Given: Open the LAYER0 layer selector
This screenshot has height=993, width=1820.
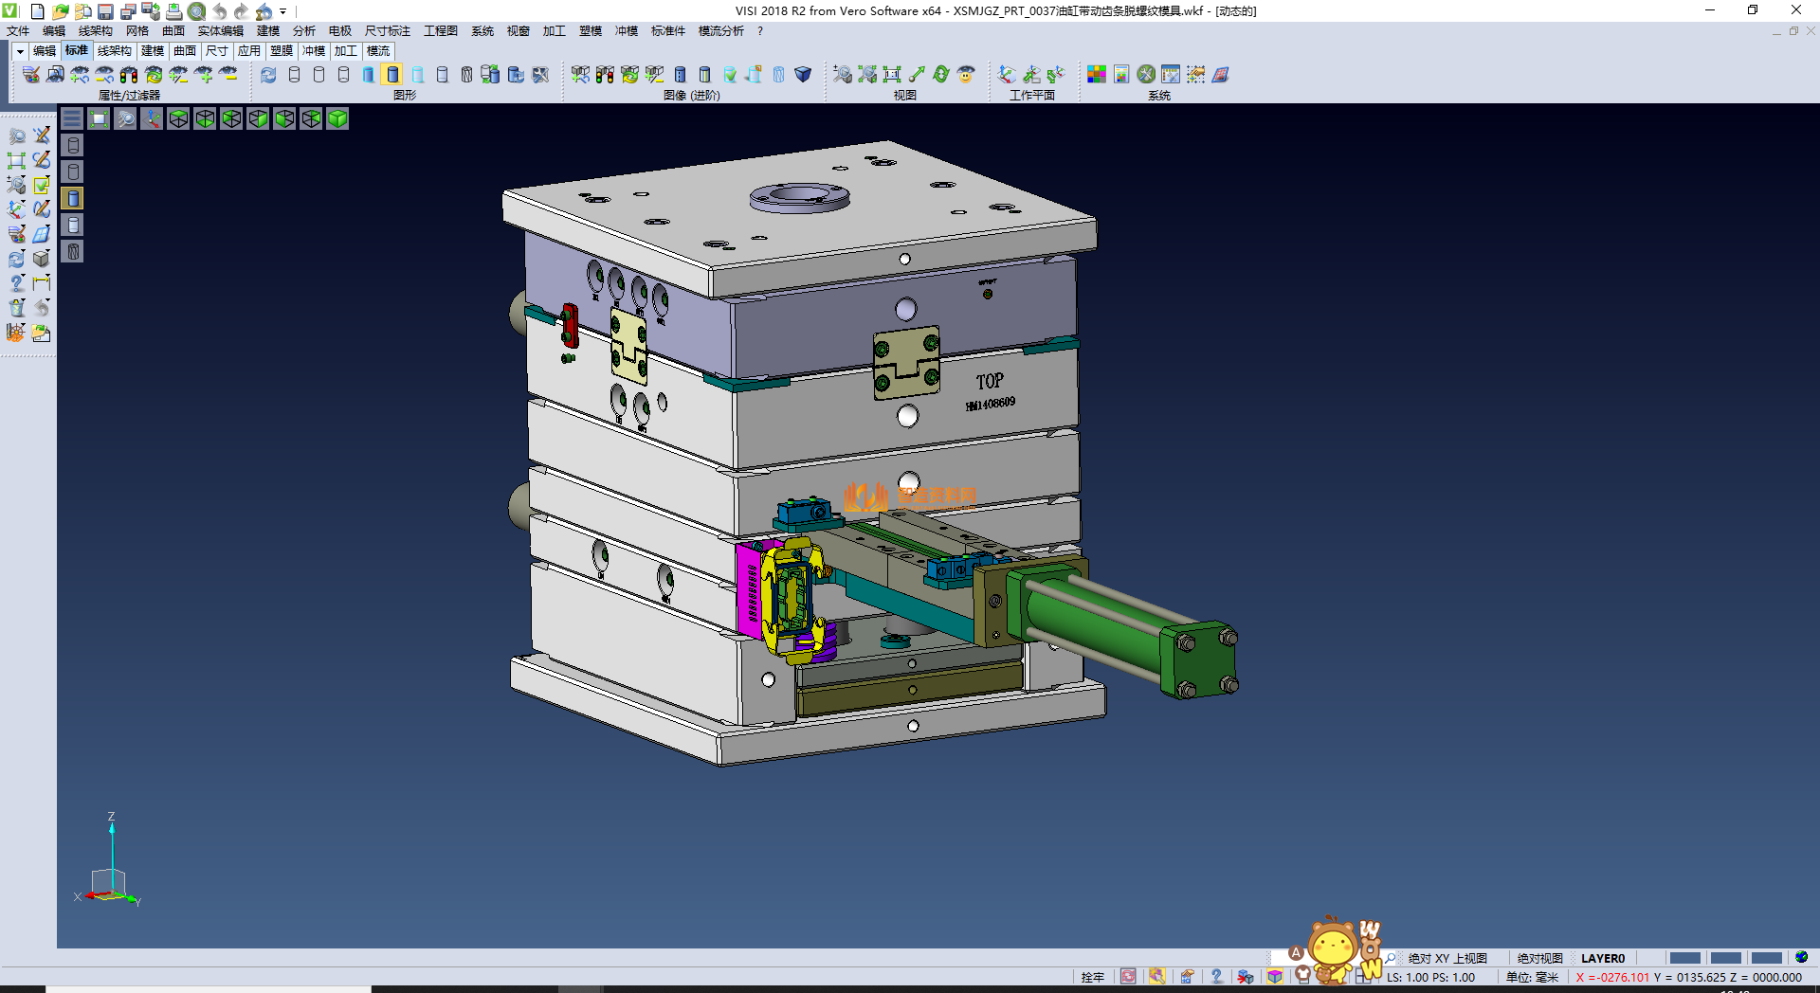Looking at the screenshot, I should [x=1602, y=958].
